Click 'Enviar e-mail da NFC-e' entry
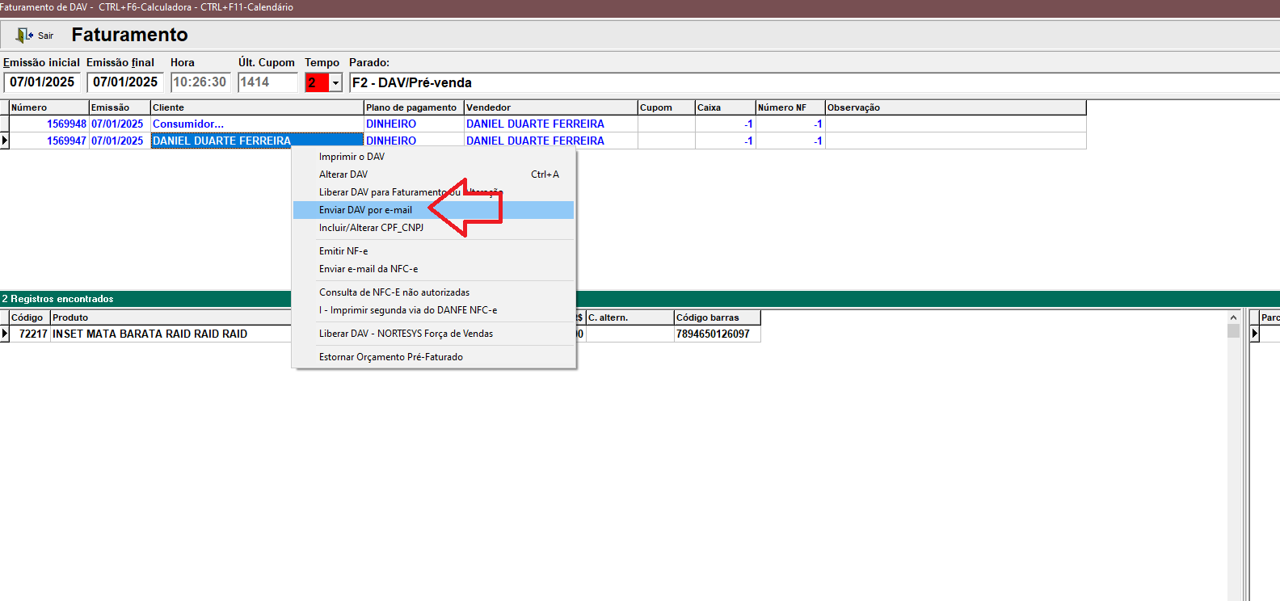This screenshot has width=1280, height=601. (368, 269)
